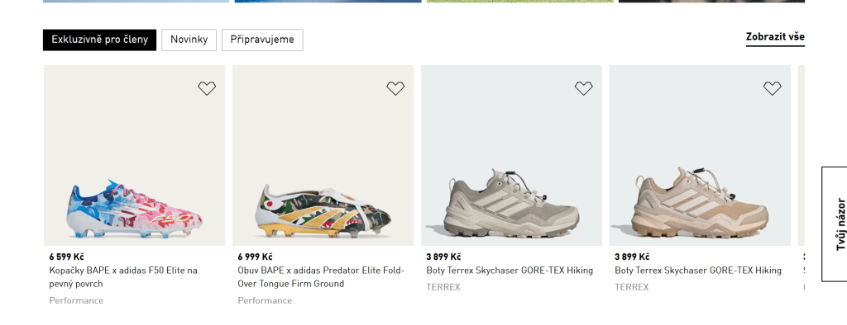
Task: Click the 6 599 Kč price label
Action: [x=66, y=257]
